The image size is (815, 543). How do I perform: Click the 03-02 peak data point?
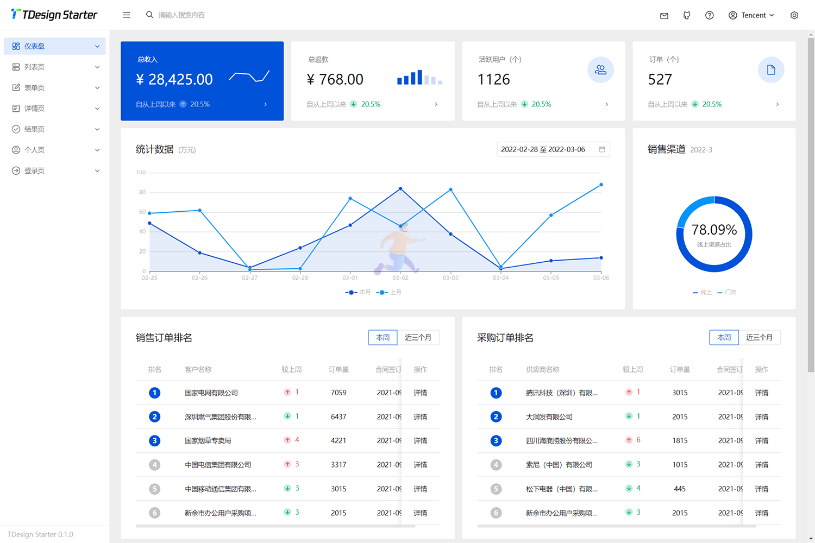coord(400,188)
